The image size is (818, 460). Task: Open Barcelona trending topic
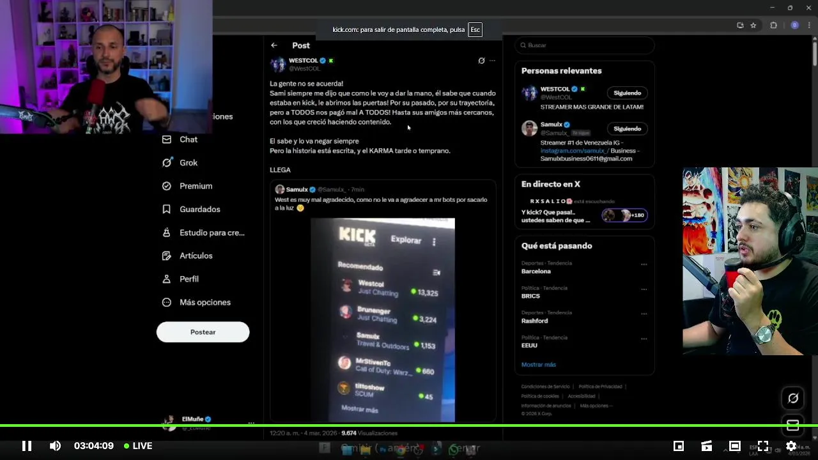coord(536,272)
